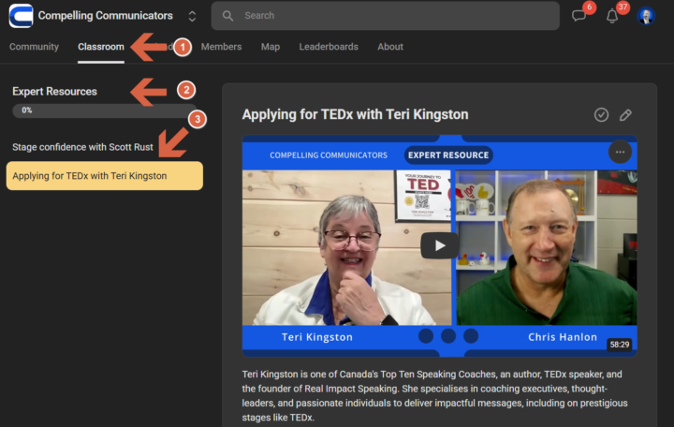Open the Map tab
The width and height of the screenshot is (674, 427).
tap(271, 47)
